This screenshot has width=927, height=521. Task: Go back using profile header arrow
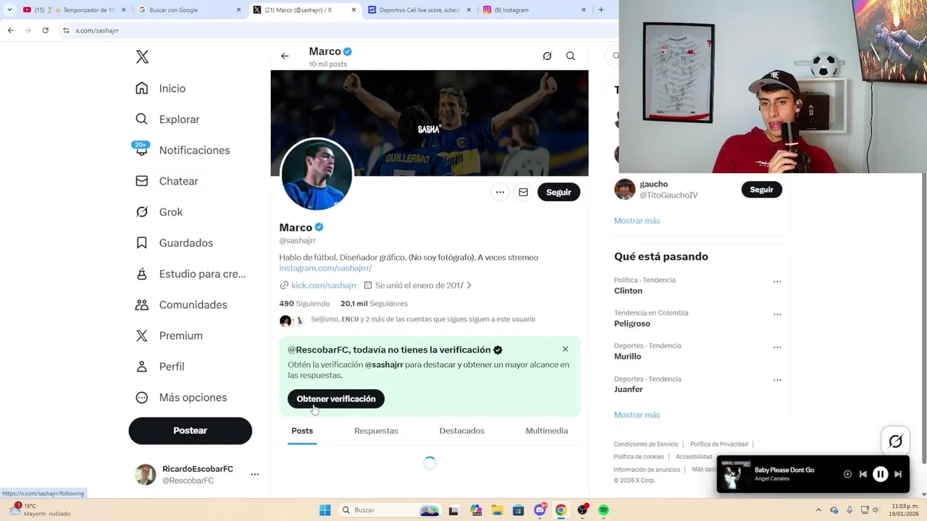pos(285,56)
